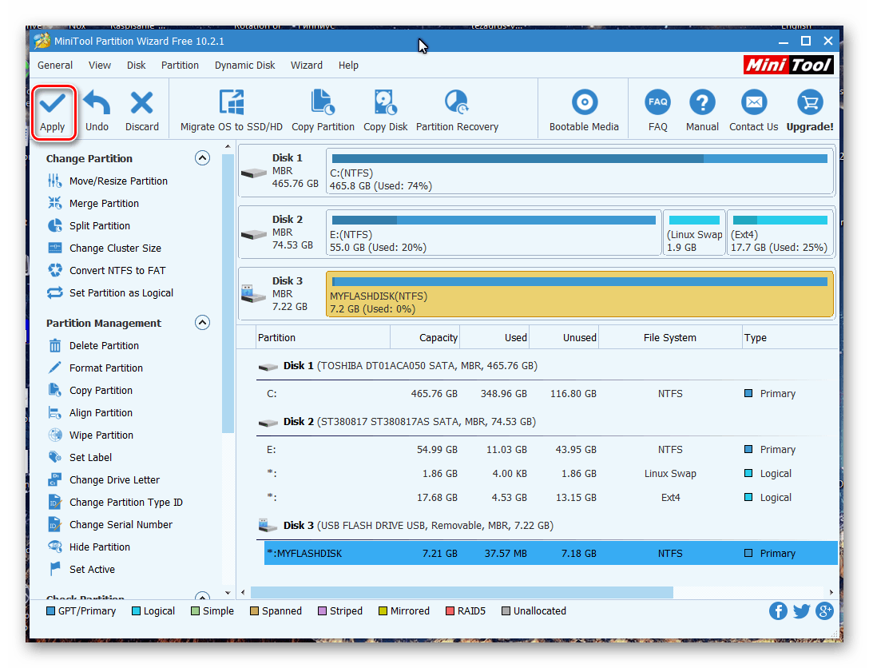Click Format Partition in sidebar
Image resolution: width=869 pixels, height=668 pixels.
(105, 368)
